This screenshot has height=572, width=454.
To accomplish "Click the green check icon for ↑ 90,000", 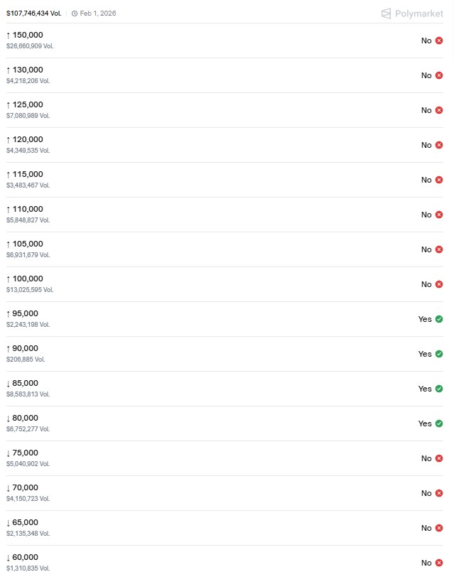I will tap(439, 354).
